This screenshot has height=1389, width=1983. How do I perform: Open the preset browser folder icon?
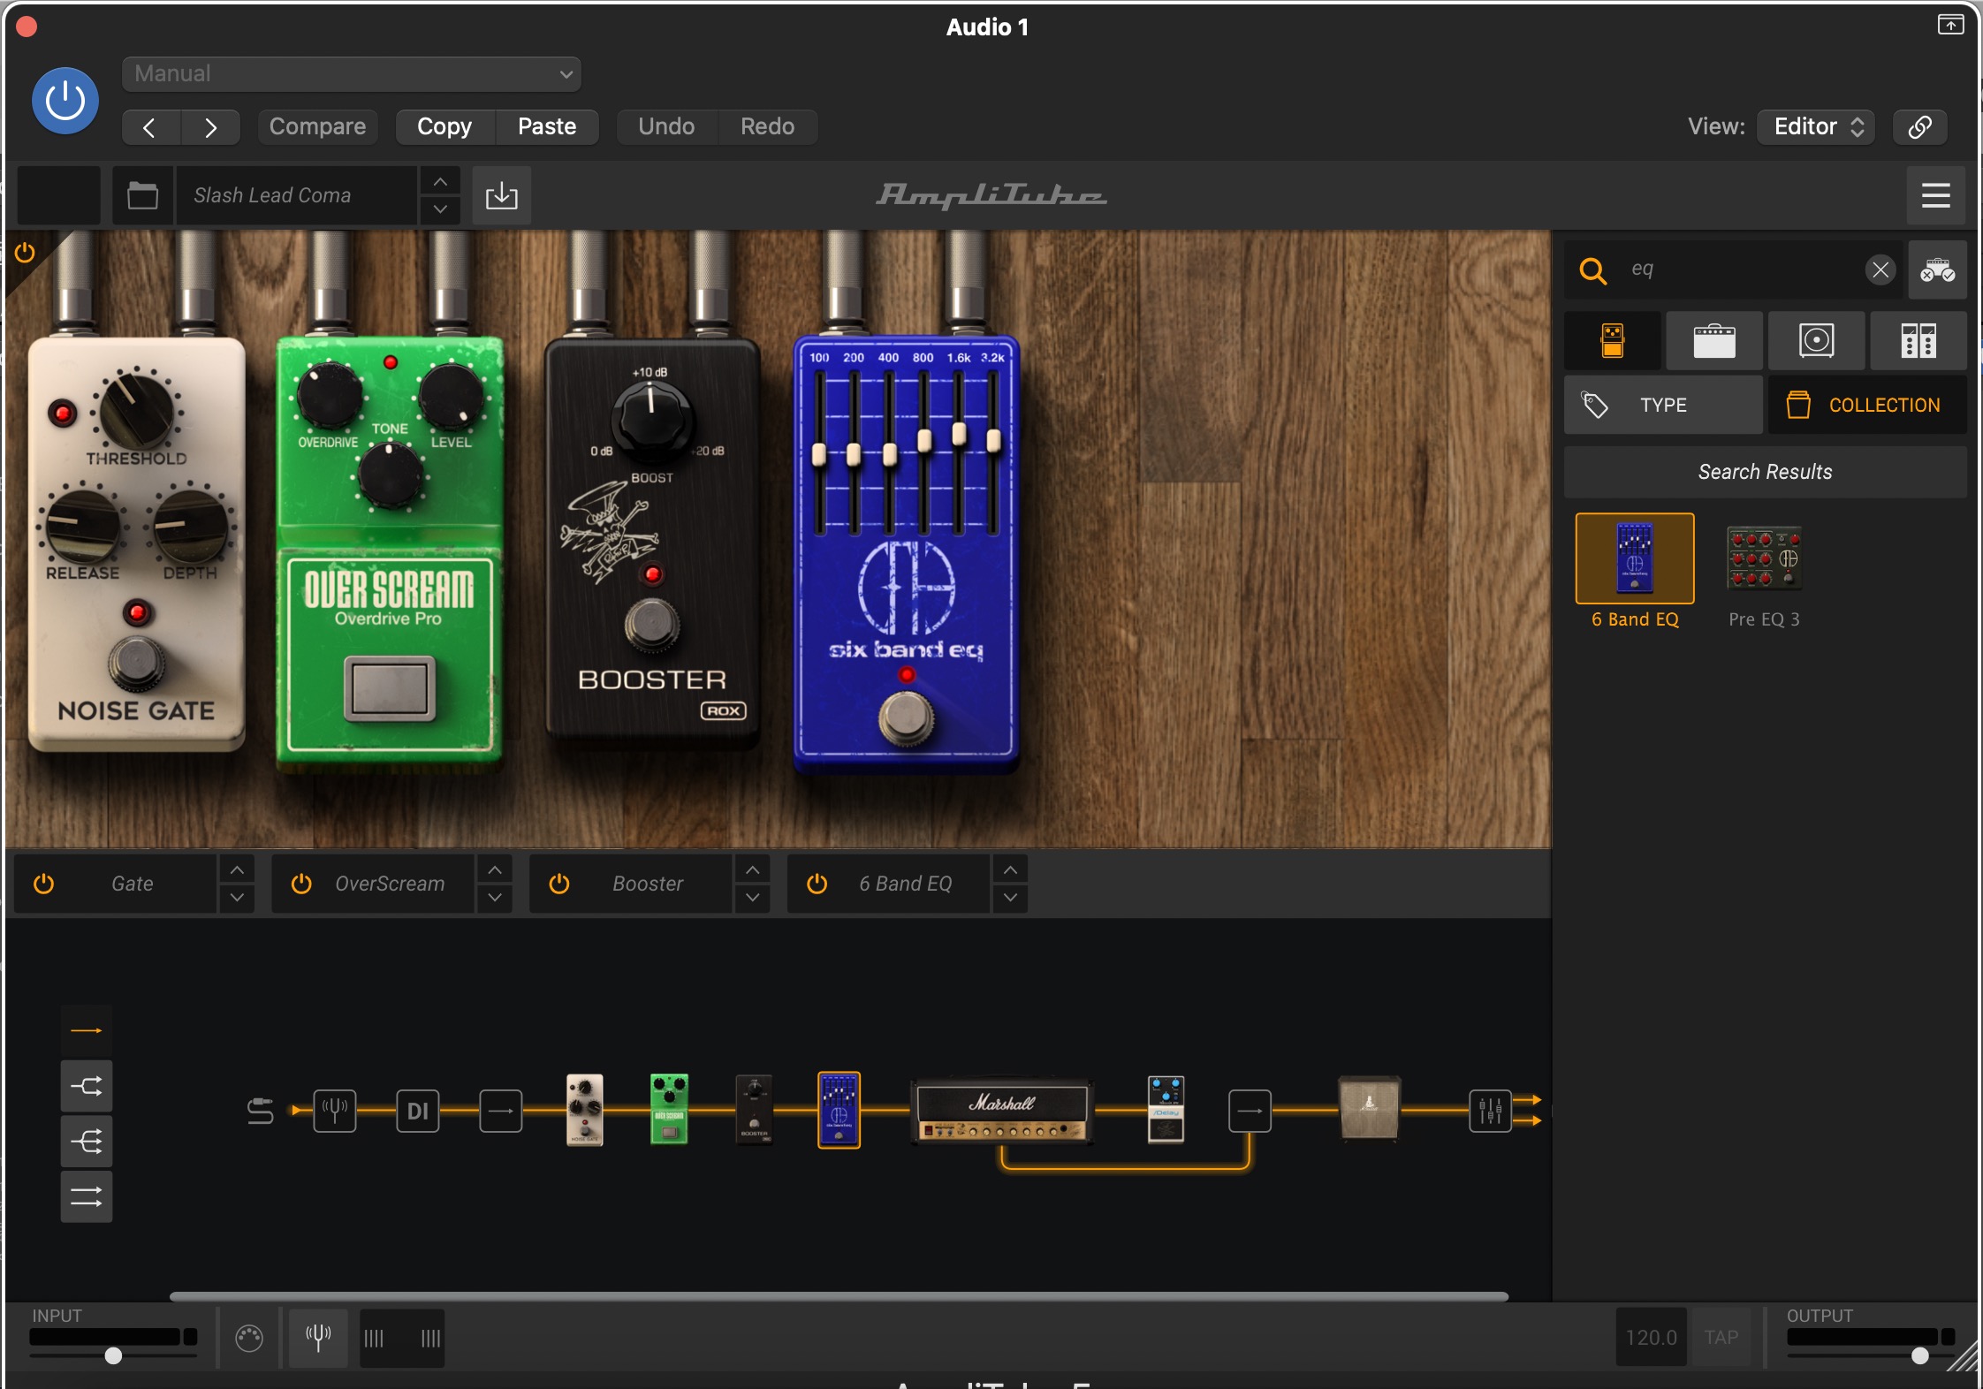point(142,195)
